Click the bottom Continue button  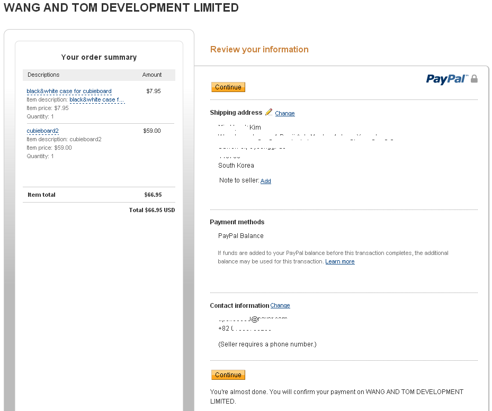228,375
